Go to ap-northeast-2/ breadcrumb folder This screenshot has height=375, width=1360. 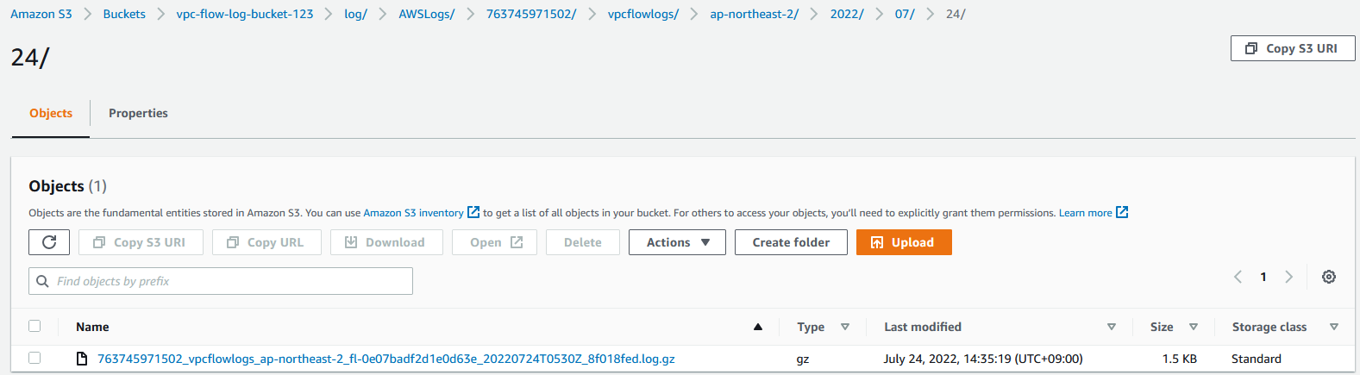[755, 14]
